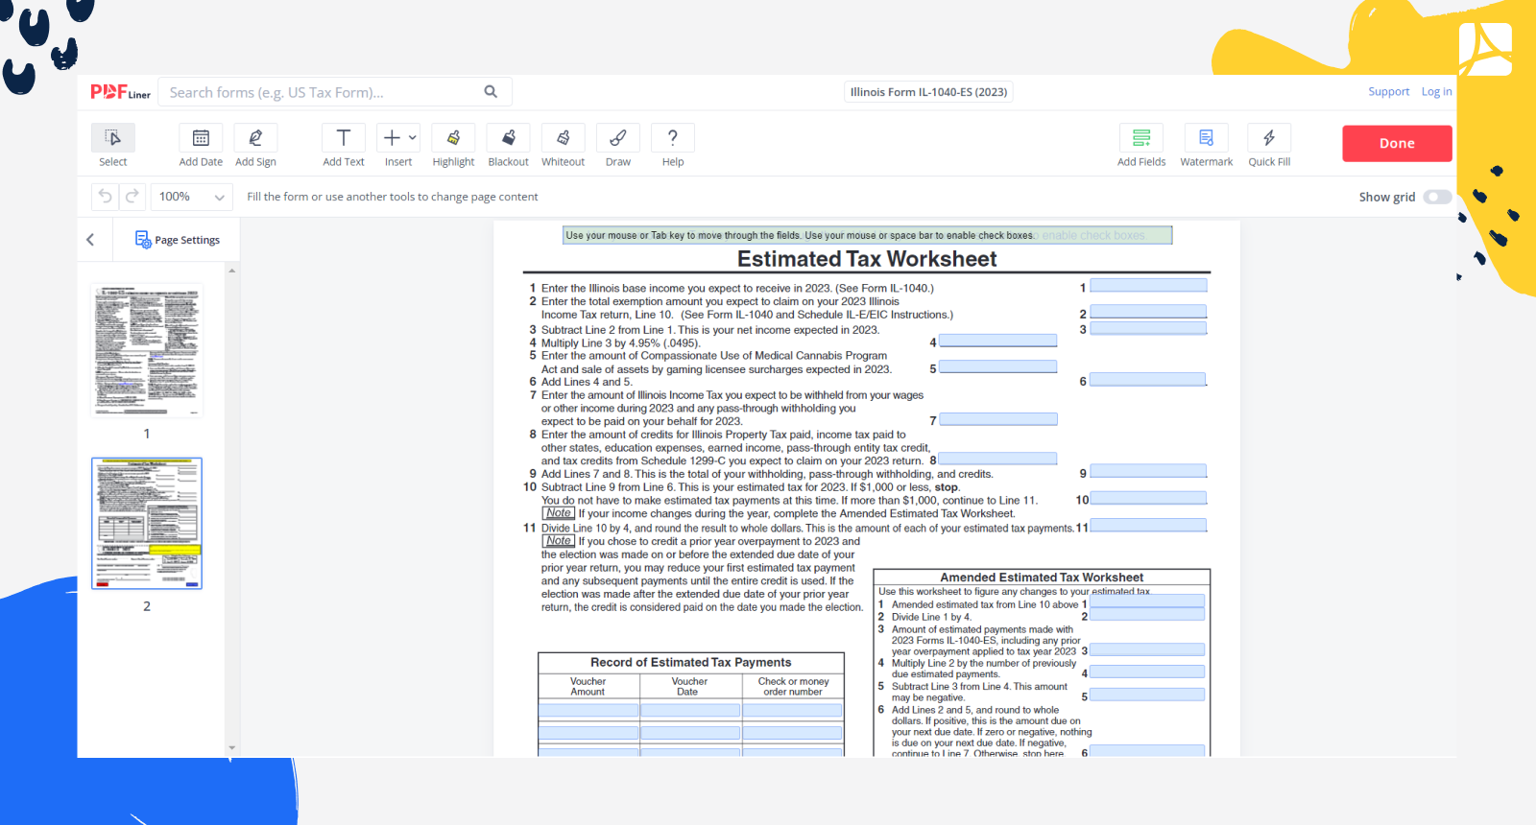This screenshot has height=825, width=1536.
Task: Open the Add Sign tool
Action: pos(255,138)
